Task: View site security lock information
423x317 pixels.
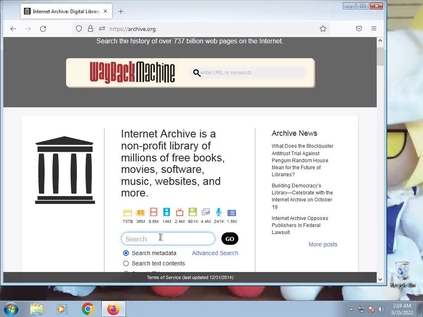Action: point(90,28)
